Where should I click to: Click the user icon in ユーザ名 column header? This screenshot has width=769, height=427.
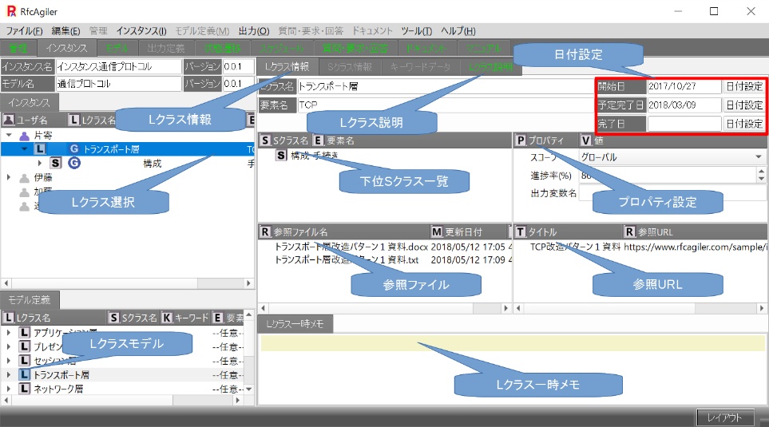[8, 120]
